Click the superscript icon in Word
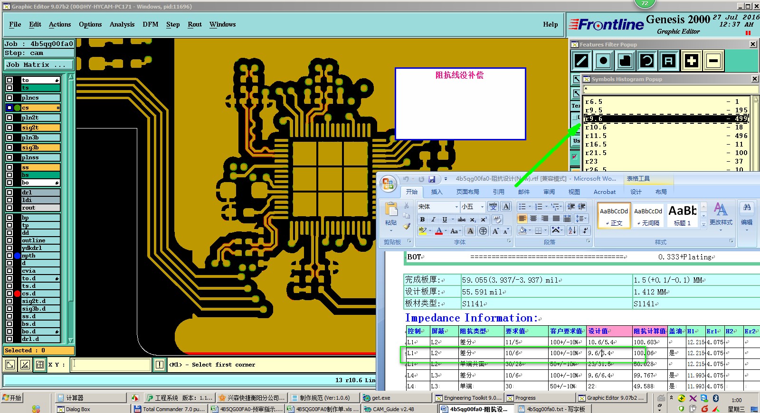 point(484,220)
